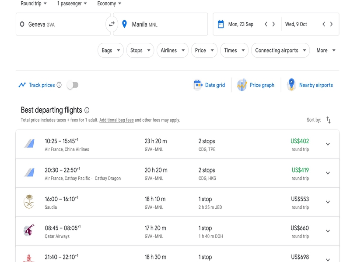Select the Mon, 23 Sep departure date

coord(241,24)
